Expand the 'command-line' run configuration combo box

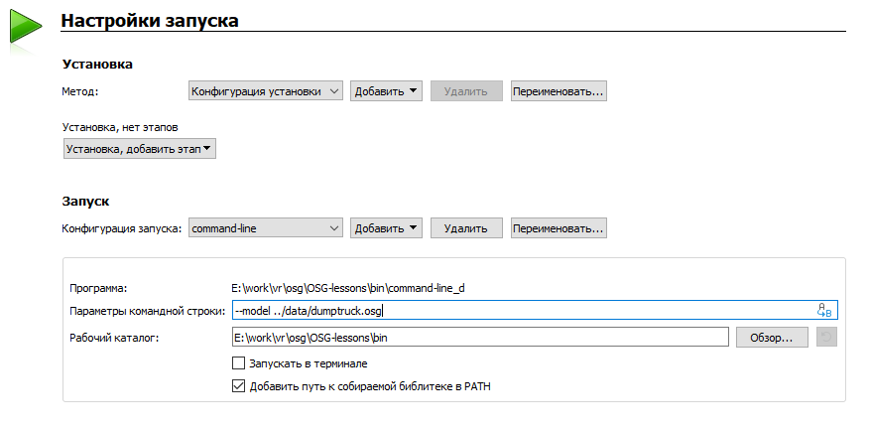(x=265, y=228)
